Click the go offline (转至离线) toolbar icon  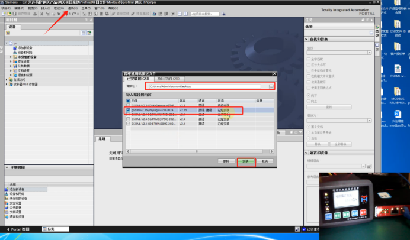(133, 14)
